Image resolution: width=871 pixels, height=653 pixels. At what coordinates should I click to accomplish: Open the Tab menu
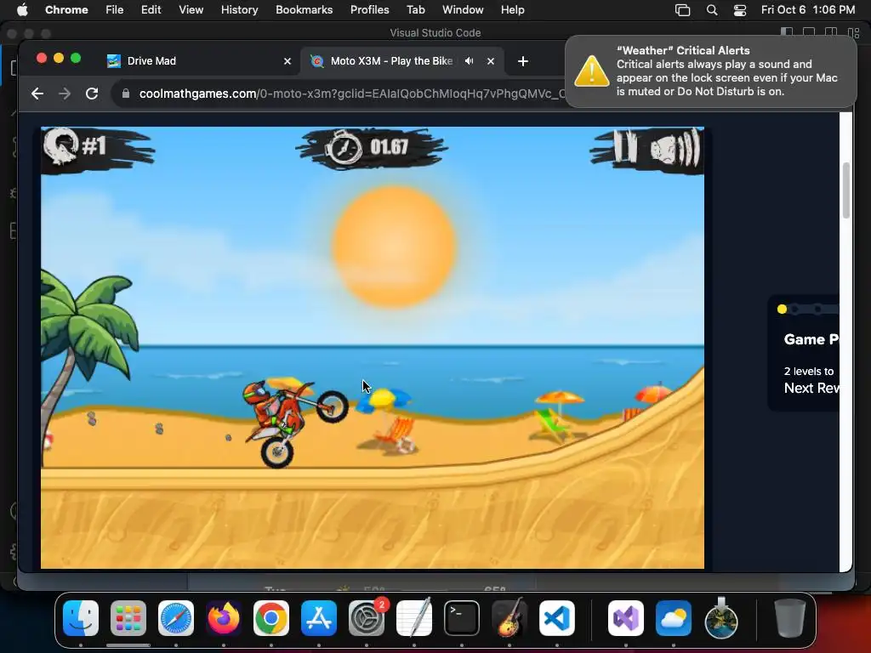[x=415, y=10]
